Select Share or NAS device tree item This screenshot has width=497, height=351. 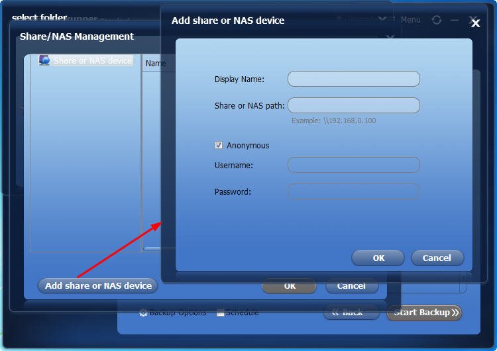[93, 60]
